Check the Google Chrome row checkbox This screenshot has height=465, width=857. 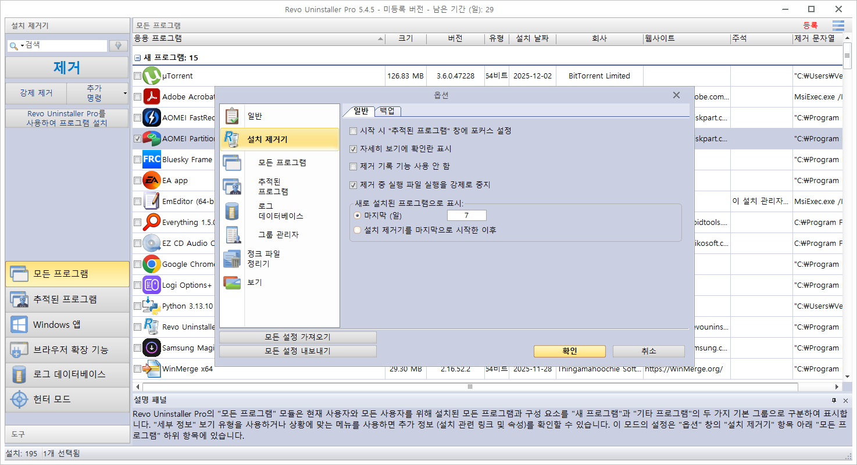point(137,264)
